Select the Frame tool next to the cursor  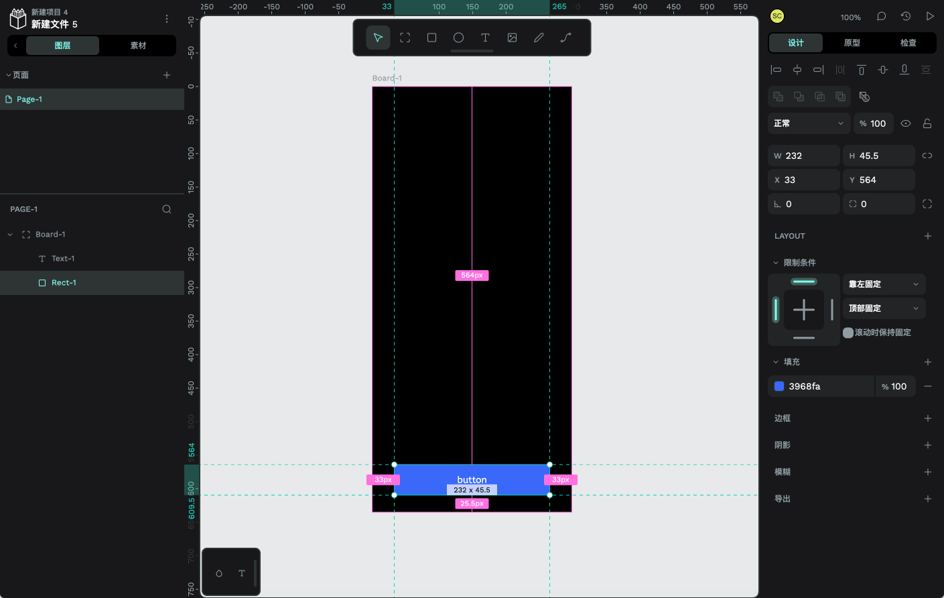(405, 38)
